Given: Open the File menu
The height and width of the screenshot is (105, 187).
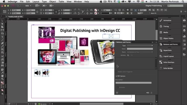Looking at the screenshot, I should (x=22, y=1).
